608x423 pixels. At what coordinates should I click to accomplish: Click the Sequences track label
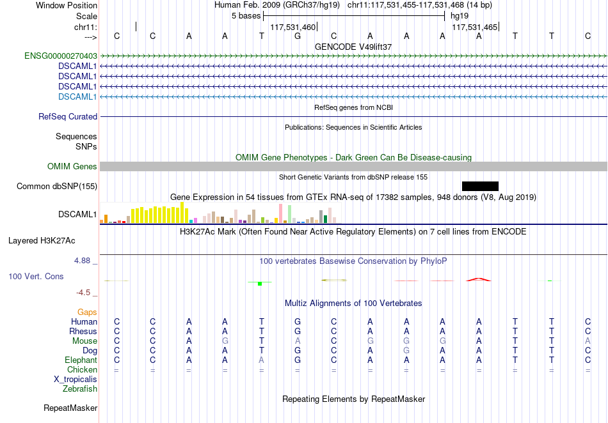tap(76, 136)
